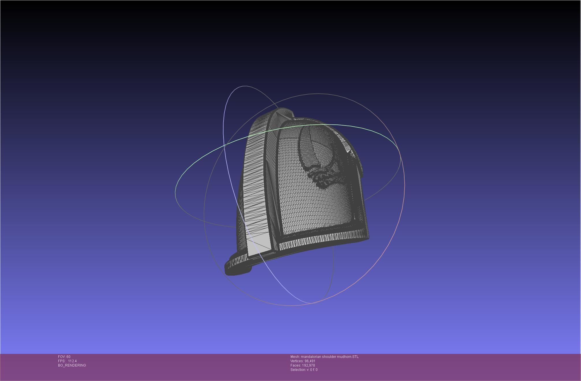
Task: Click the Vertices: 96,491 count
Action: coord(303,361)
